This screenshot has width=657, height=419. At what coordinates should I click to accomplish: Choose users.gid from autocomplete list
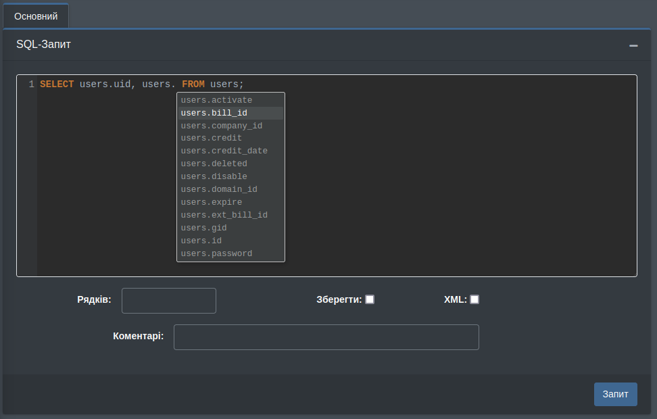tap(204, 228)
